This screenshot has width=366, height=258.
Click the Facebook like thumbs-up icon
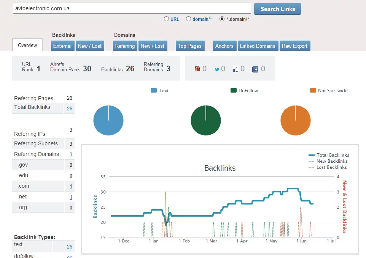(x=236, y=69)
